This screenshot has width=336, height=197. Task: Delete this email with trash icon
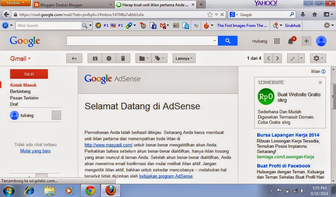[x=123, y=58]
